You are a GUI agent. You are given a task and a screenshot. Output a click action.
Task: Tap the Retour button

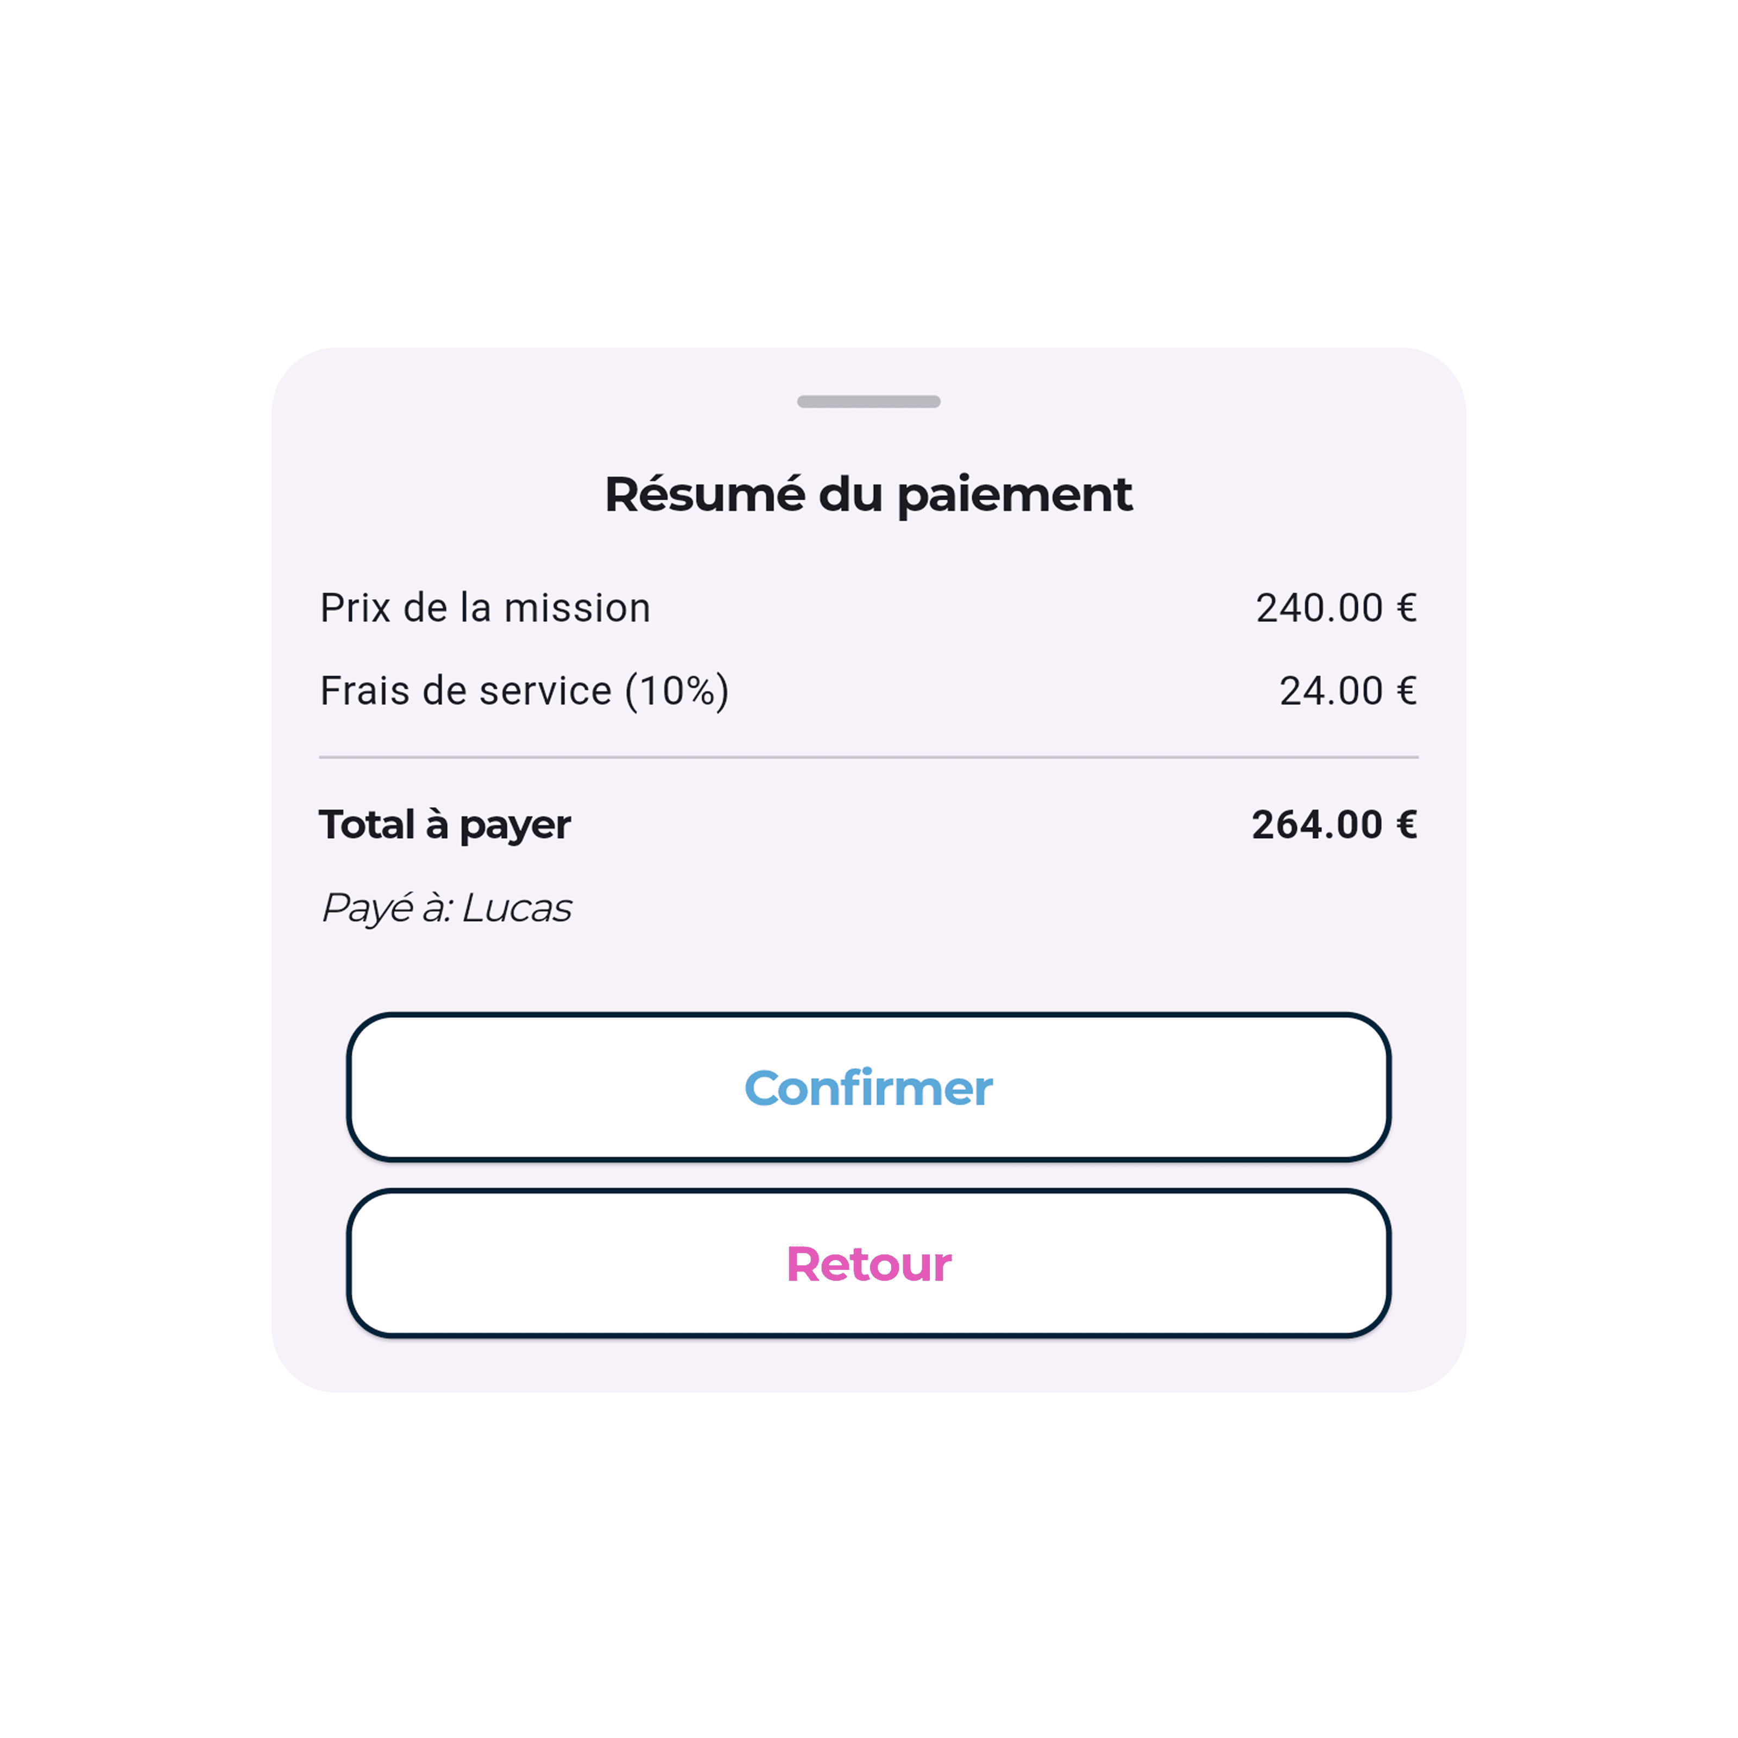868,1263
